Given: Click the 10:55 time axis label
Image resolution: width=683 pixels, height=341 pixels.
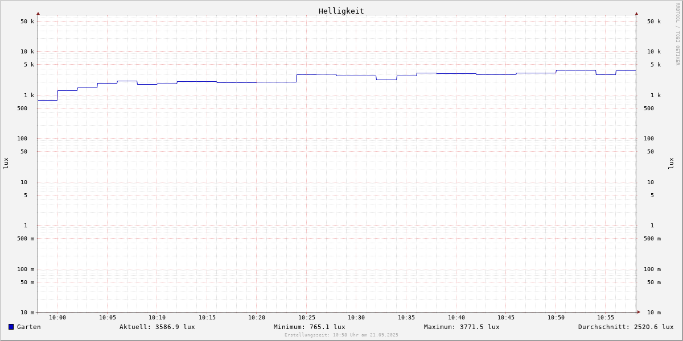Looking at the screenshot, I should pos(606,318).
